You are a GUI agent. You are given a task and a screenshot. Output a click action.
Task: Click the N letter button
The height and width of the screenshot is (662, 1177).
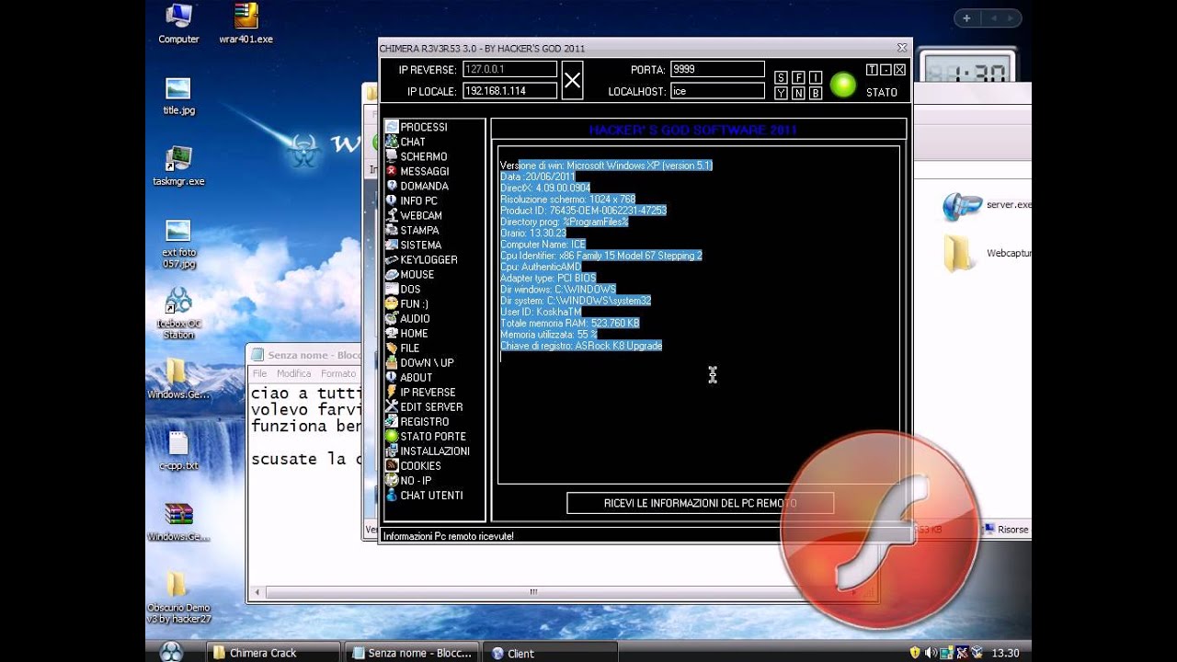798,93
